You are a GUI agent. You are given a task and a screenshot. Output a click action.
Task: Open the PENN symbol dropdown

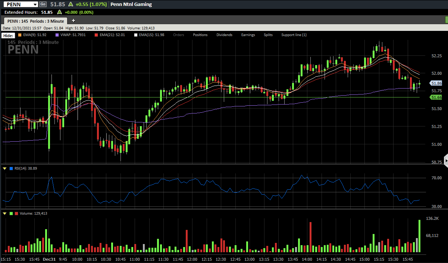click(x=35, y=4)
